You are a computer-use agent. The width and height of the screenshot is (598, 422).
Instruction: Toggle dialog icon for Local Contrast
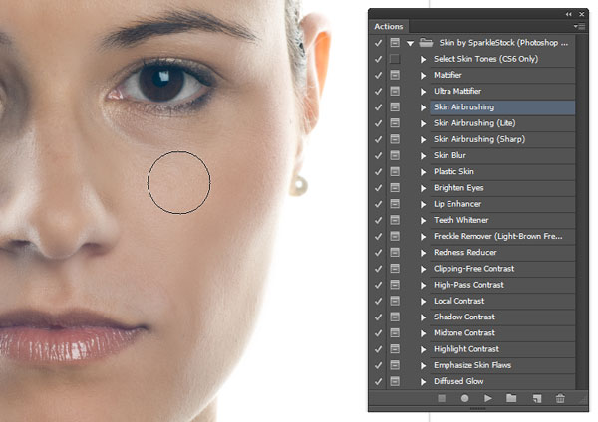point(395,301)
